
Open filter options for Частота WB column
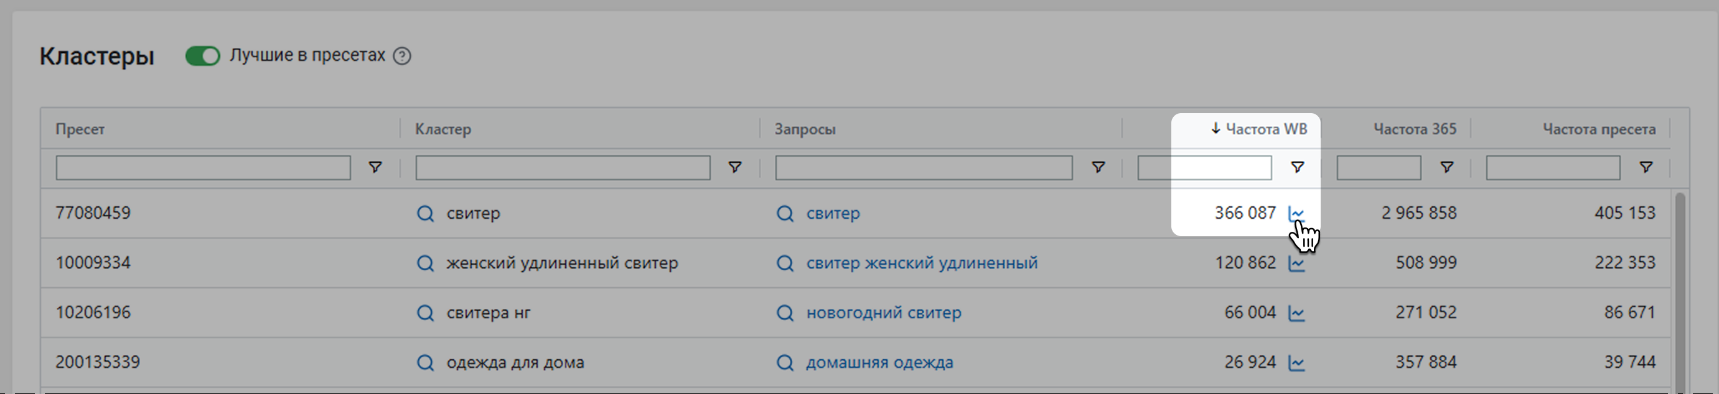pyautogui.click(x=1297, y=167)
